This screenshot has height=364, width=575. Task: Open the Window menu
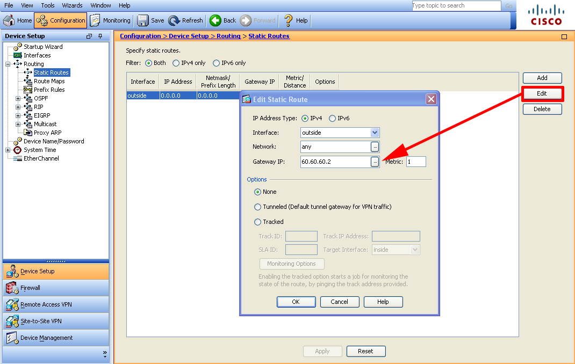point(101,5)
